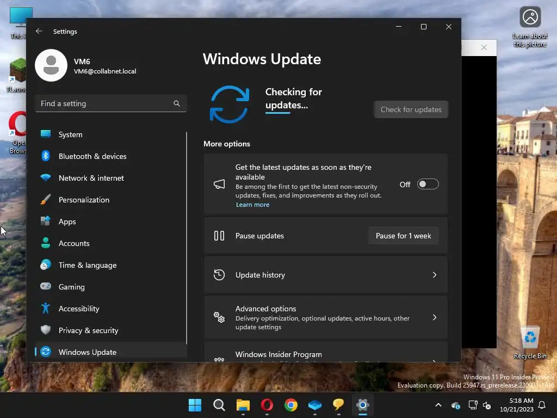This screenshot has height=418, width=557.
Task: Click the Advanced options gears icon
Action: pos(219,317)
